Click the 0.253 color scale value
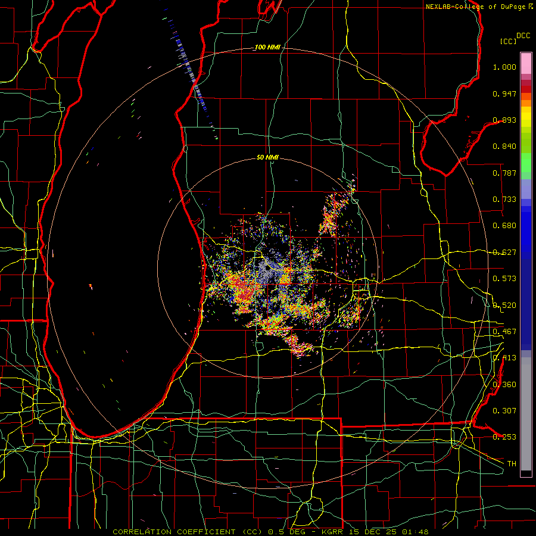 pyautogui.click(x=504, y=437)
